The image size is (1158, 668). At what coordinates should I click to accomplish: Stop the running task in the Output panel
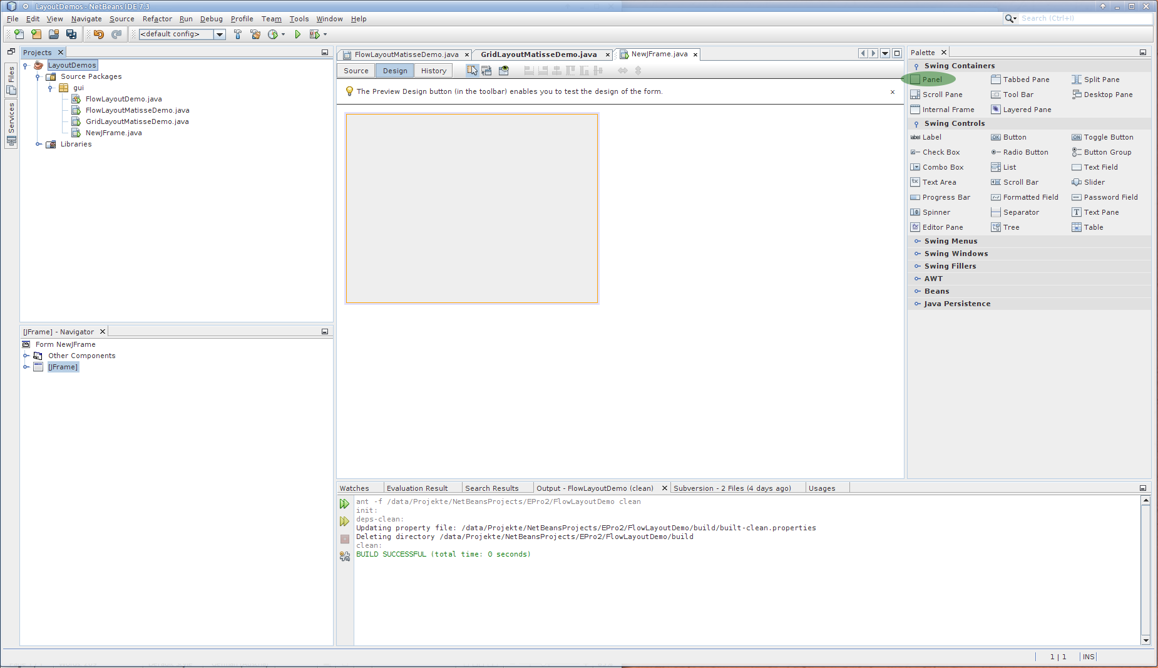344,539
